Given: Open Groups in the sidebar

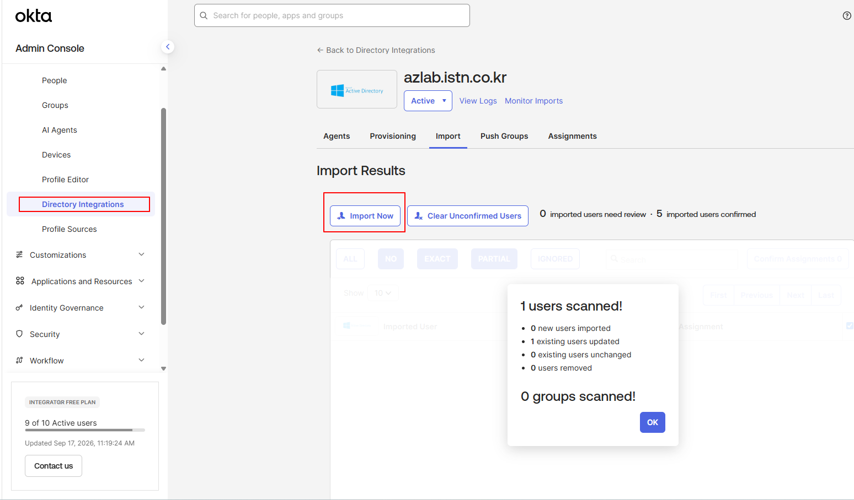Looking at the screenshot, I should click(55, 105).
